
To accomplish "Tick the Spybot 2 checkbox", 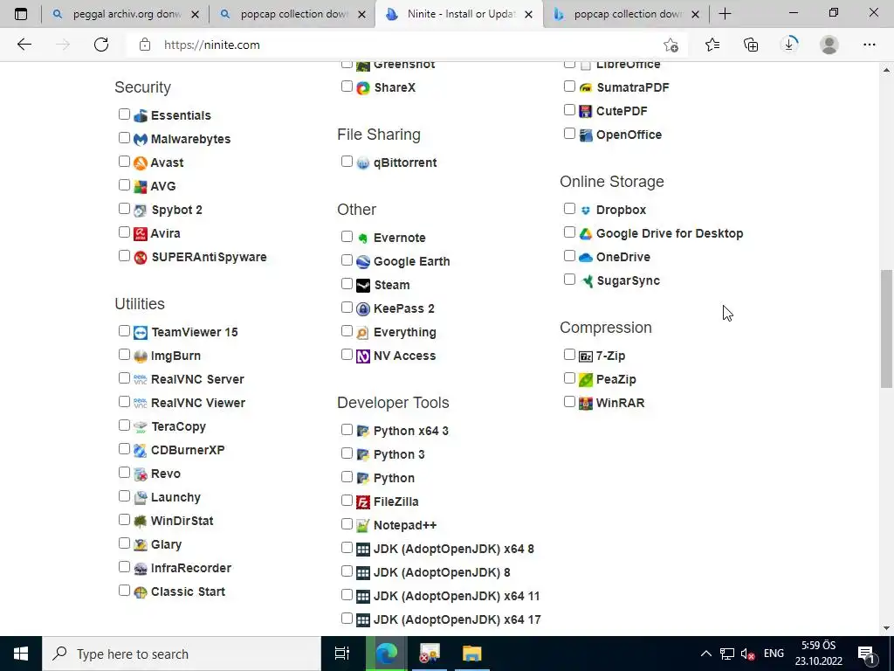I will [124, 208].
